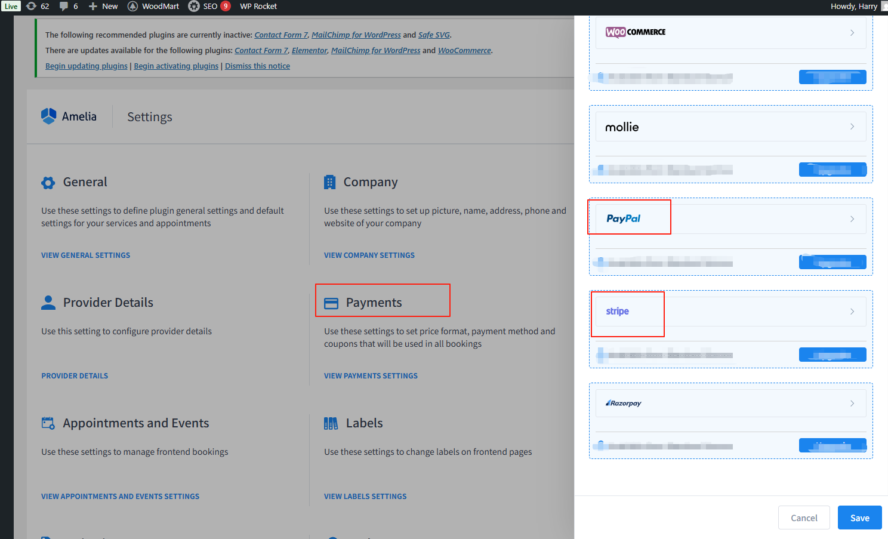Click the Payments section heading
Viewport: 888px width, 539px height.
coord(374,303)
